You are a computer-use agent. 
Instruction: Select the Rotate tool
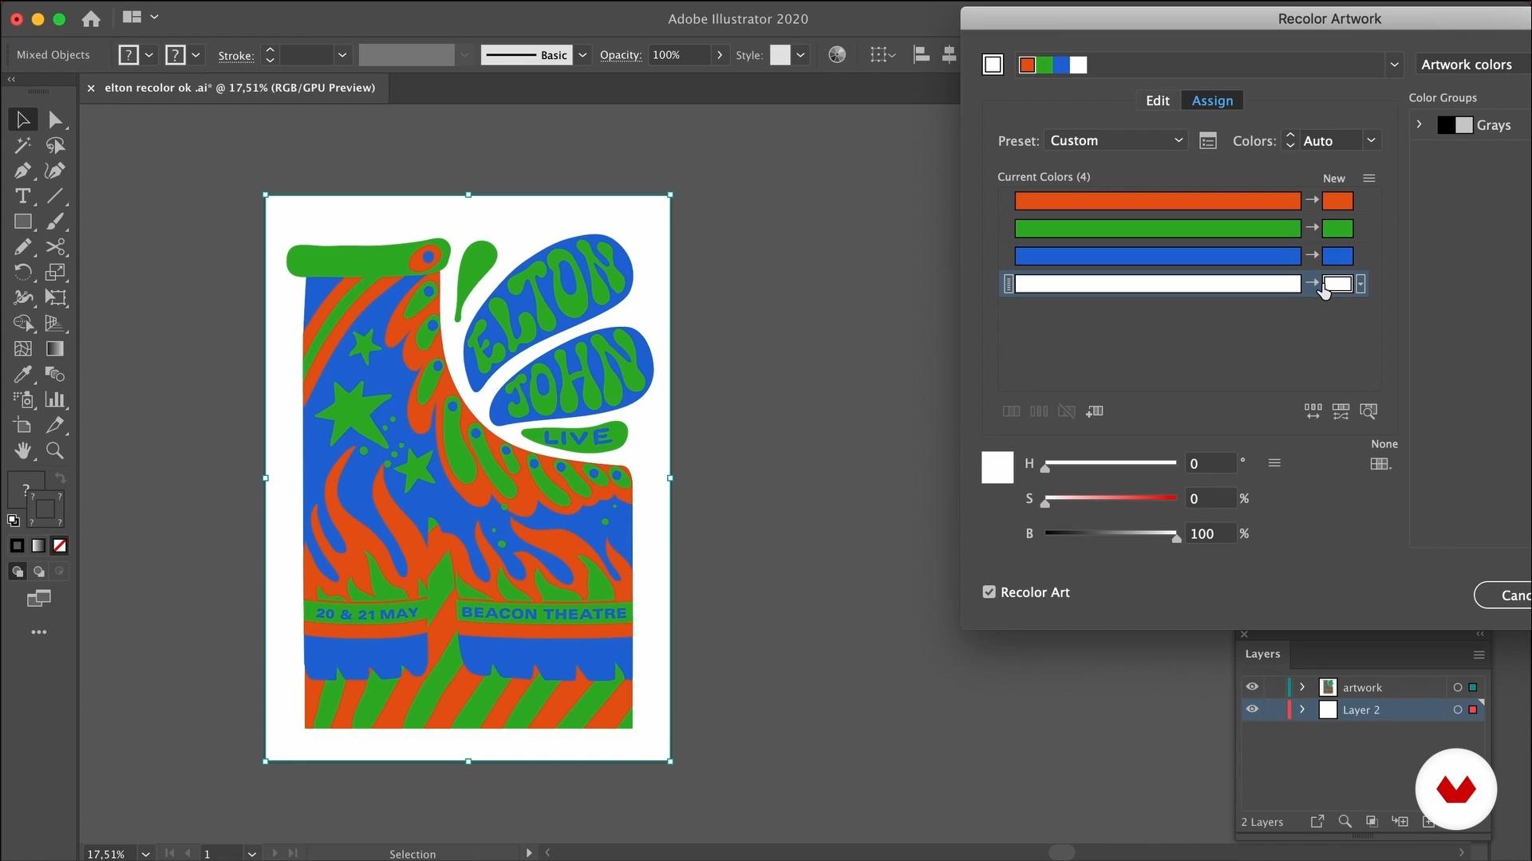(22, 273)
